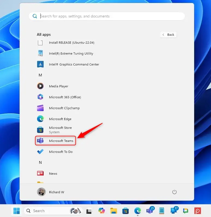Open Microsoft 365 (Office) app
Screen dimensions: 211x217
pos(59,97)
